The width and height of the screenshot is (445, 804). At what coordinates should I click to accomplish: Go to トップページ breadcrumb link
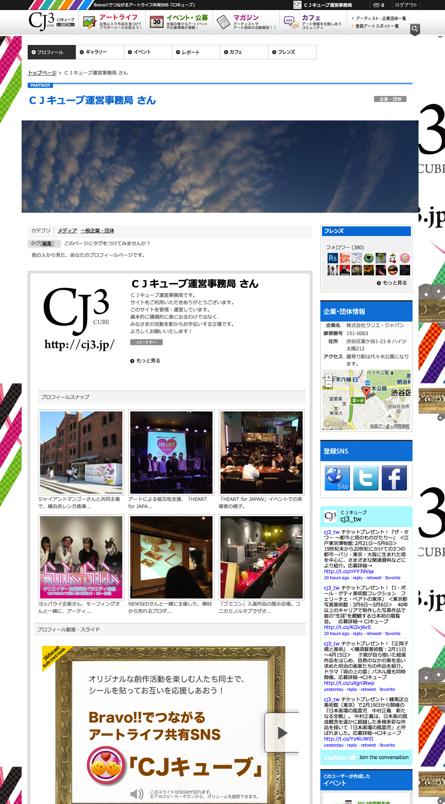[x=42, y=73]
